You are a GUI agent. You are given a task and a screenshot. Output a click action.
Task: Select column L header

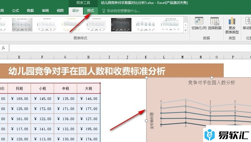[164, 57]
